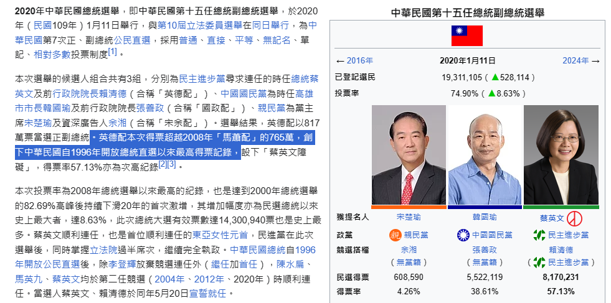
Task: Click the 19,311,105 registered voters figure
Action: tap(462, 77)
